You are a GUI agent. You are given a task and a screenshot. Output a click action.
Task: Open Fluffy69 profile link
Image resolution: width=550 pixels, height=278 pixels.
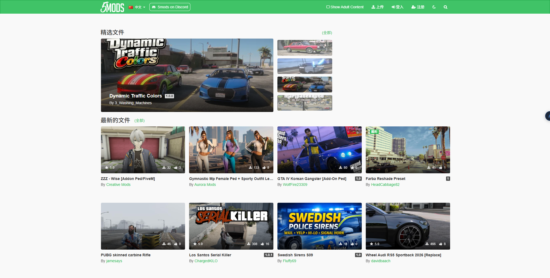[x=289, y=261]
